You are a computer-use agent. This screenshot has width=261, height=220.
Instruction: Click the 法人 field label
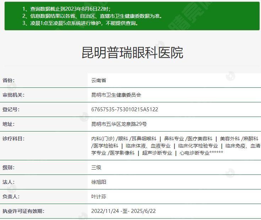[x=9, y=182]
